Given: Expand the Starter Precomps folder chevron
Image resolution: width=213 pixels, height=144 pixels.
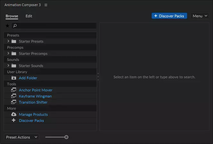Looking at the screenshot, I should coord(8,53).
